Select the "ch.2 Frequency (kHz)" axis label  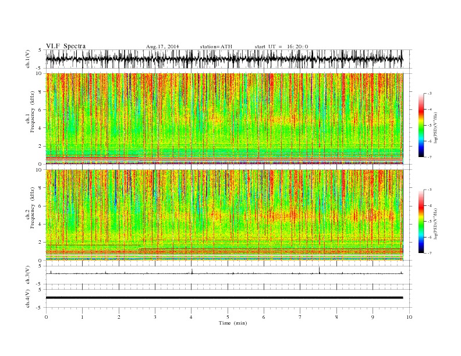tap(30, 208)
